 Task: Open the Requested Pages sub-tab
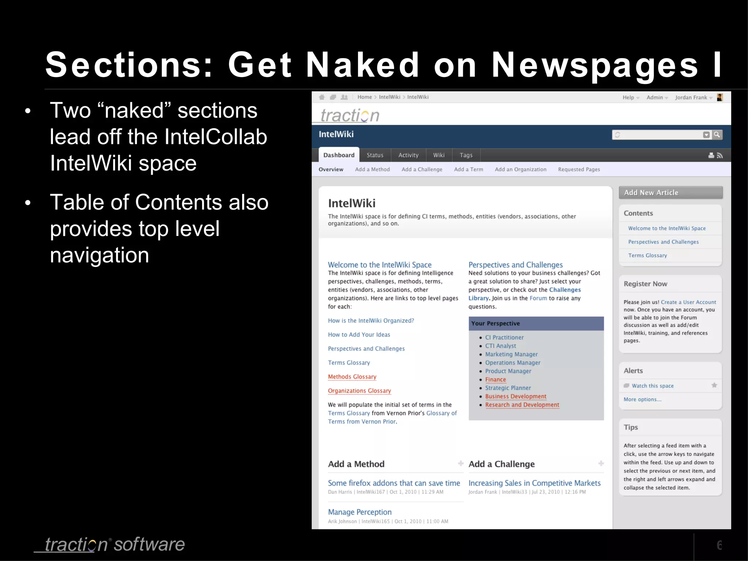[579, 169]
